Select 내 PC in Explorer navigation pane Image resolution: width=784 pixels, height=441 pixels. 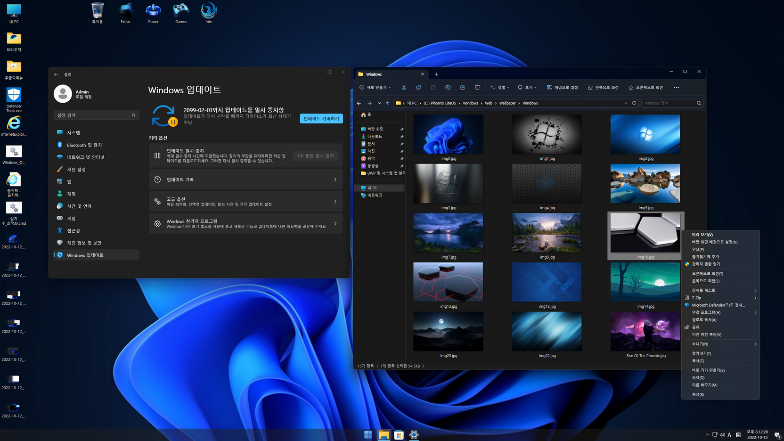(379, 188)
